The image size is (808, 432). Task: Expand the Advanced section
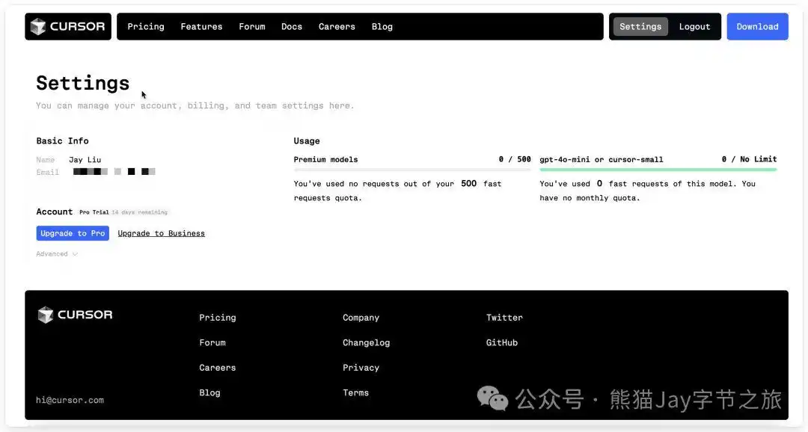click(x=56, y=253)
